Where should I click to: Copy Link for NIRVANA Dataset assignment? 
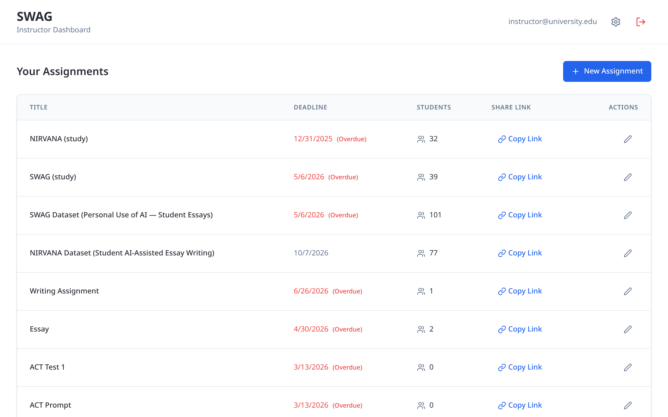520,253
